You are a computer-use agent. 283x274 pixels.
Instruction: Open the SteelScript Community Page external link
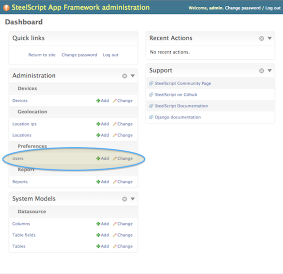point(183,83)
